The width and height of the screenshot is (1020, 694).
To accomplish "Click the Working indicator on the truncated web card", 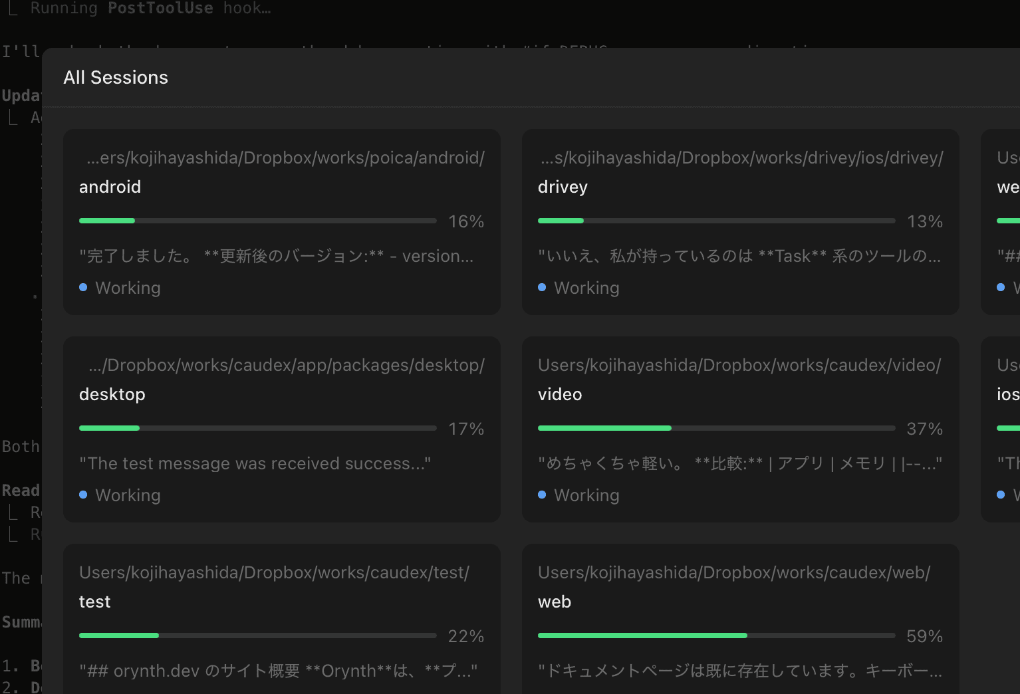I will pos(1001,287).
